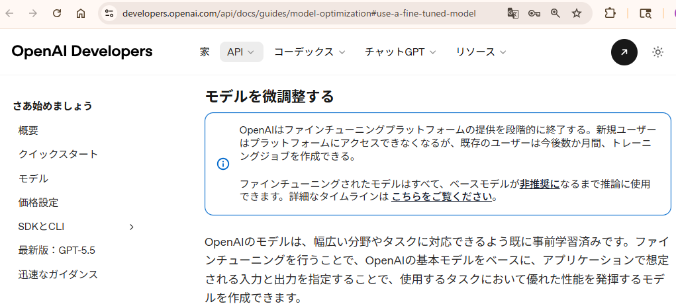Expand the コーデックス dropdown menu
676x306 pixels.
tap(310, 52)
